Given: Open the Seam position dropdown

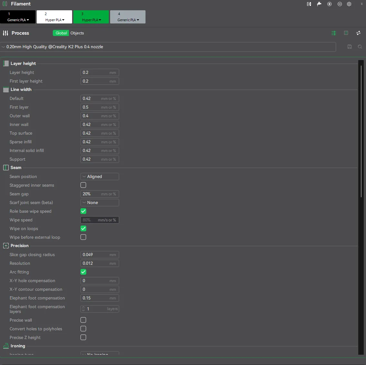Looking at the screenshot, I should point(99,176).
